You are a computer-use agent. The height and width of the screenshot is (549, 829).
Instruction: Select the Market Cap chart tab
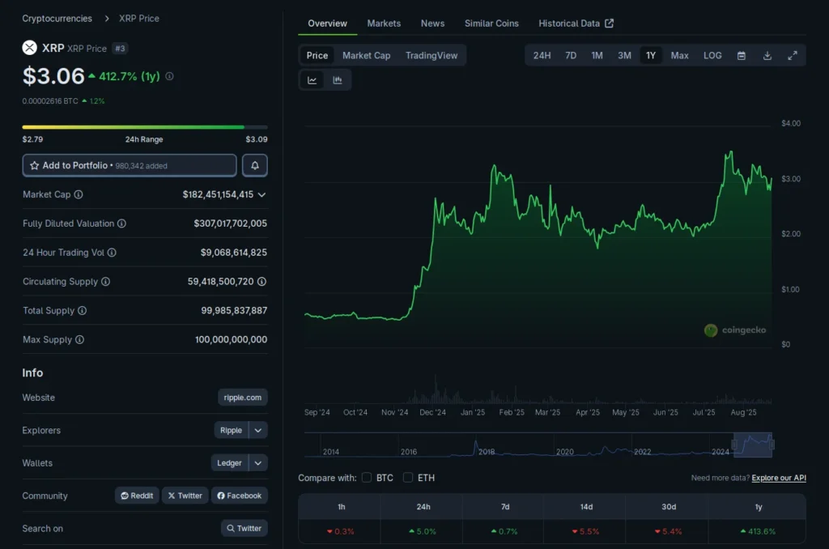coord(367,56)
